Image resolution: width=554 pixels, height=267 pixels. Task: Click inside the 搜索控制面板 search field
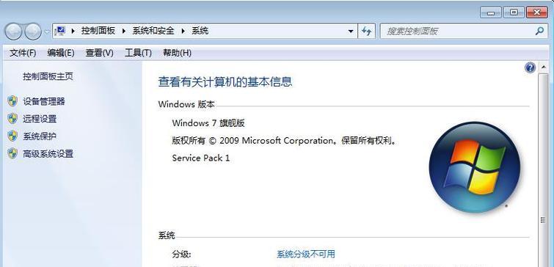pyautogui.click(x=459, y=31)
